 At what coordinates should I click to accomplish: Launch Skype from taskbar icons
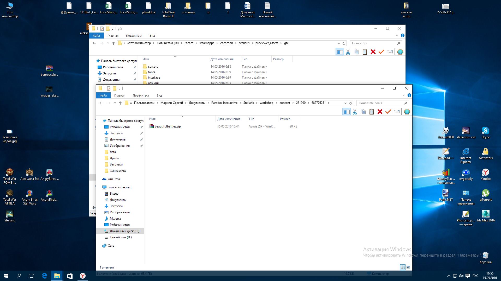click(x=486, y=132)
